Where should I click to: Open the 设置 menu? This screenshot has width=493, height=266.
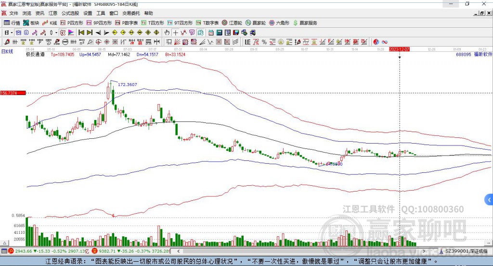(x=88, y=13)
